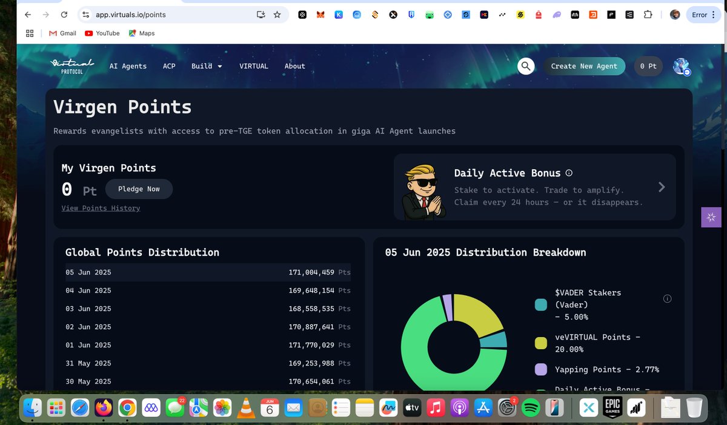
Task: Open the About nav item
Action: (x=295, y=66)
